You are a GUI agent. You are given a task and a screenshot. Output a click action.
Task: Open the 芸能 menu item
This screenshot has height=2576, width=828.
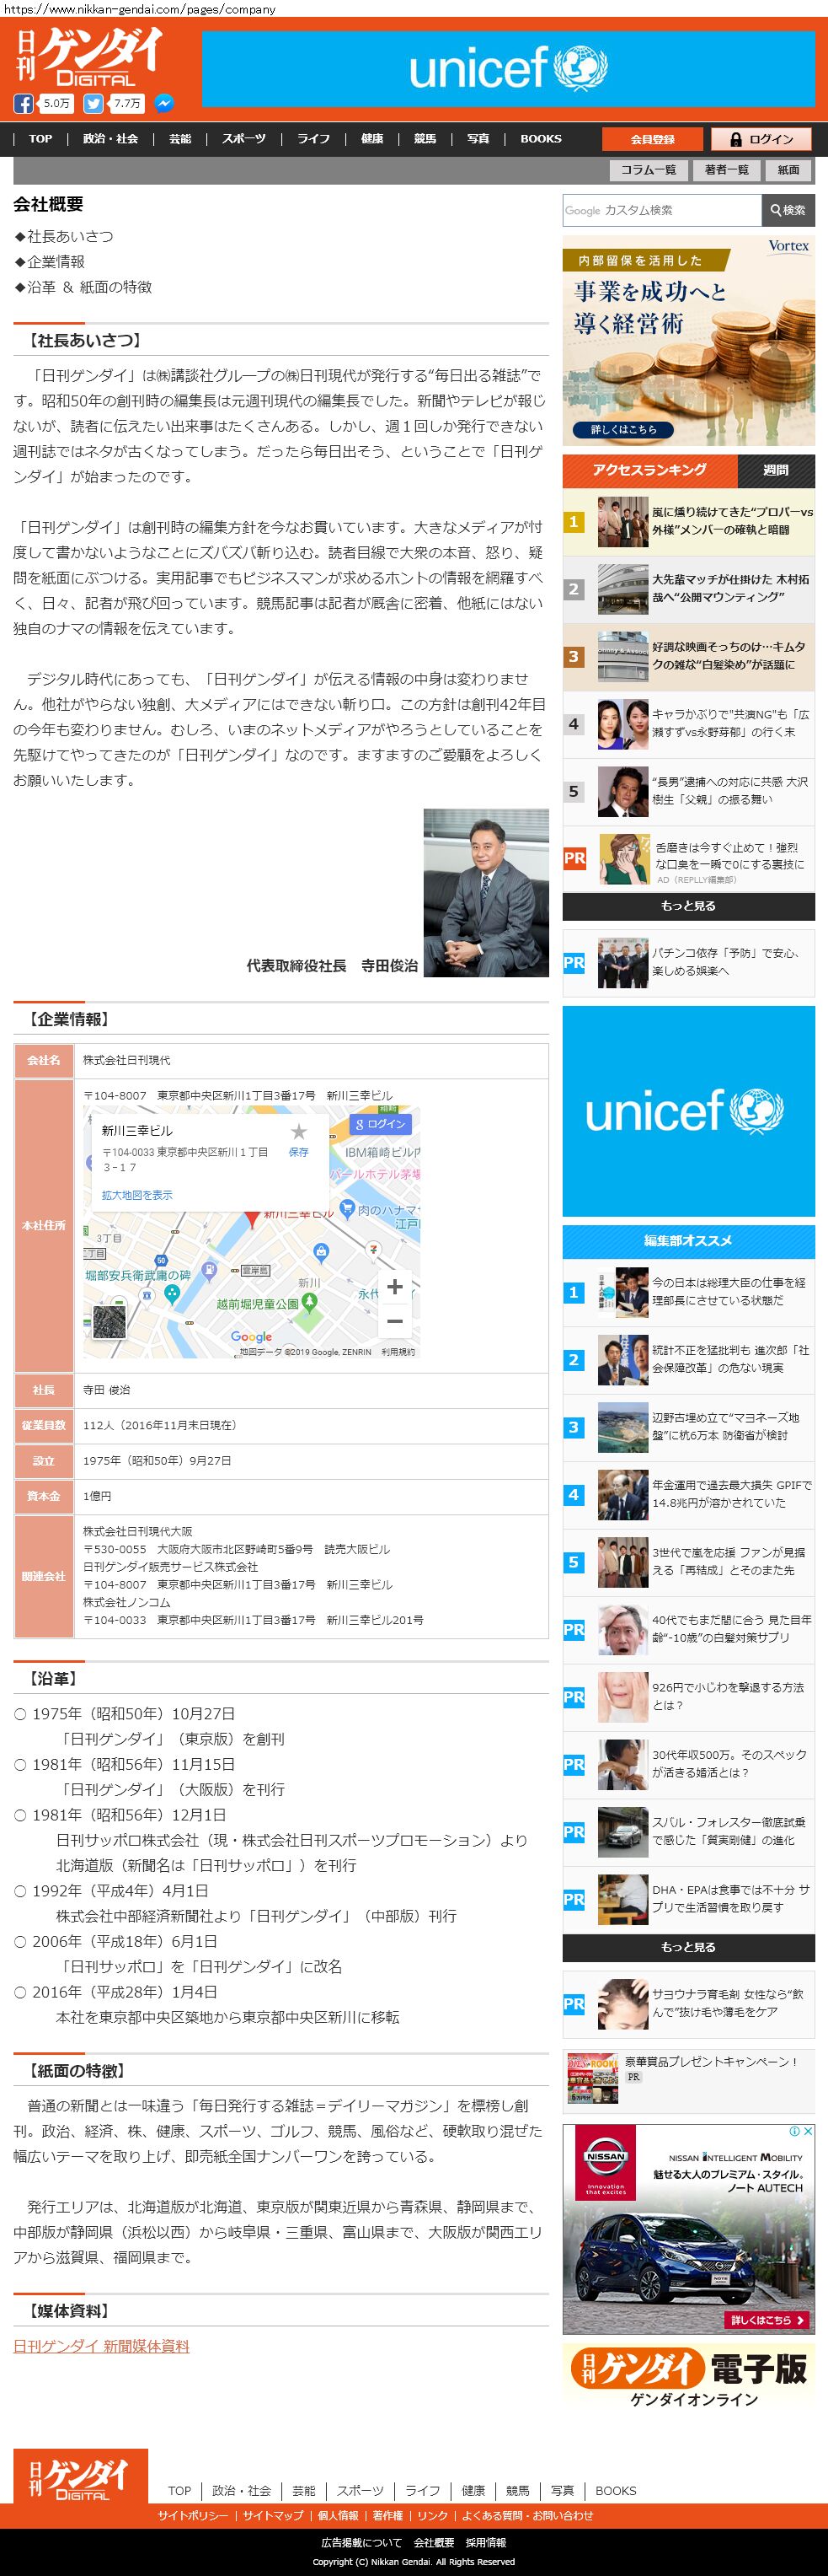(x=179, y=139)
